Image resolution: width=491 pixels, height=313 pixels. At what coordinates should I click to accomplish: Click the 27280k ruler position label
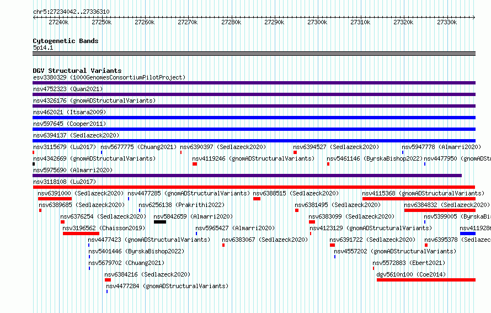[231, 22]
